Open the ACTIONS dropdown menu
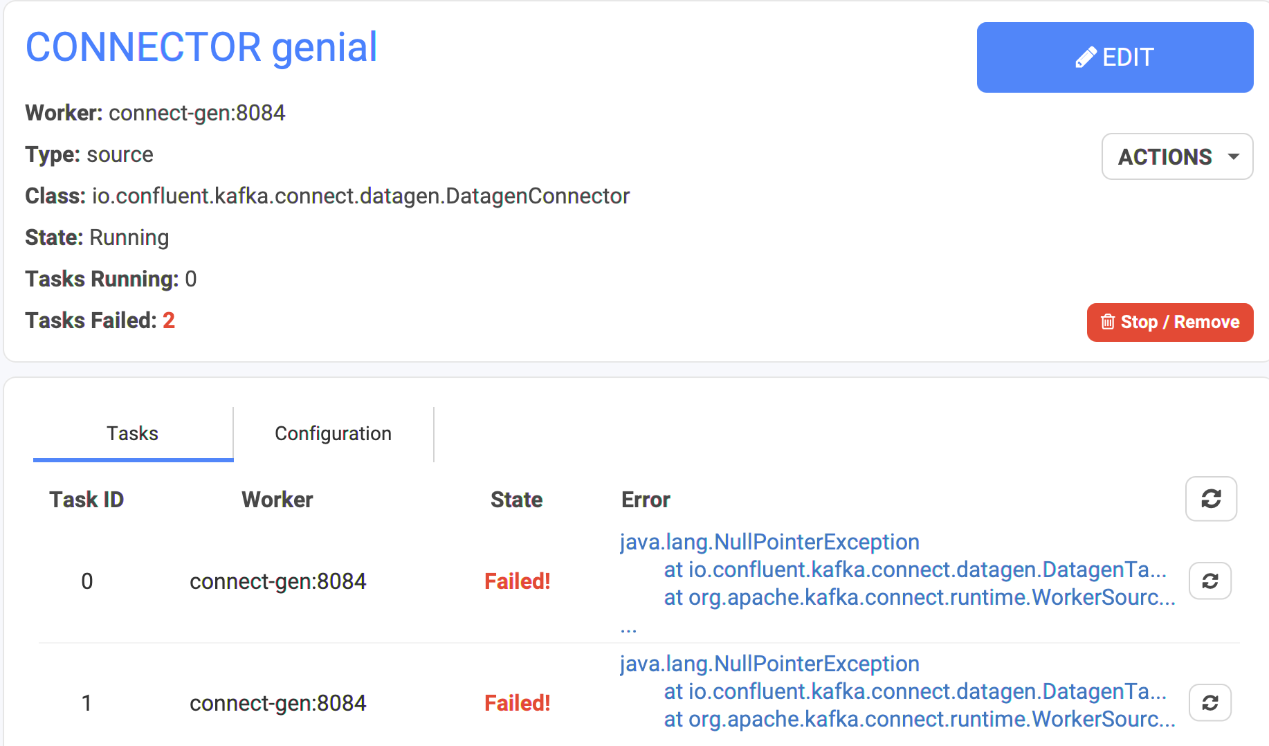The height and width of the screenshot is (746, 1269). tap(1177, 156)
